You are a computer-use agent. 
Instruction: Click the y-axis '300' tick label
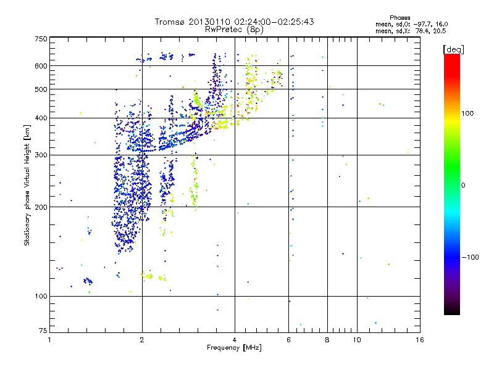click(41, 155)
